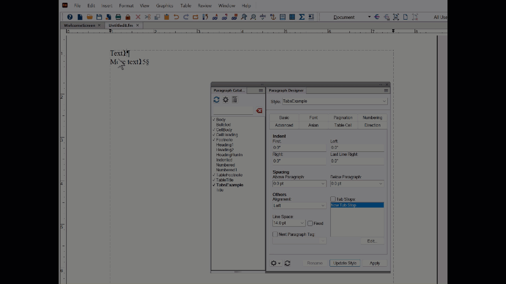Open the gear dropdown in designer footer
The image size is (506, 284).
click(275, 263)
